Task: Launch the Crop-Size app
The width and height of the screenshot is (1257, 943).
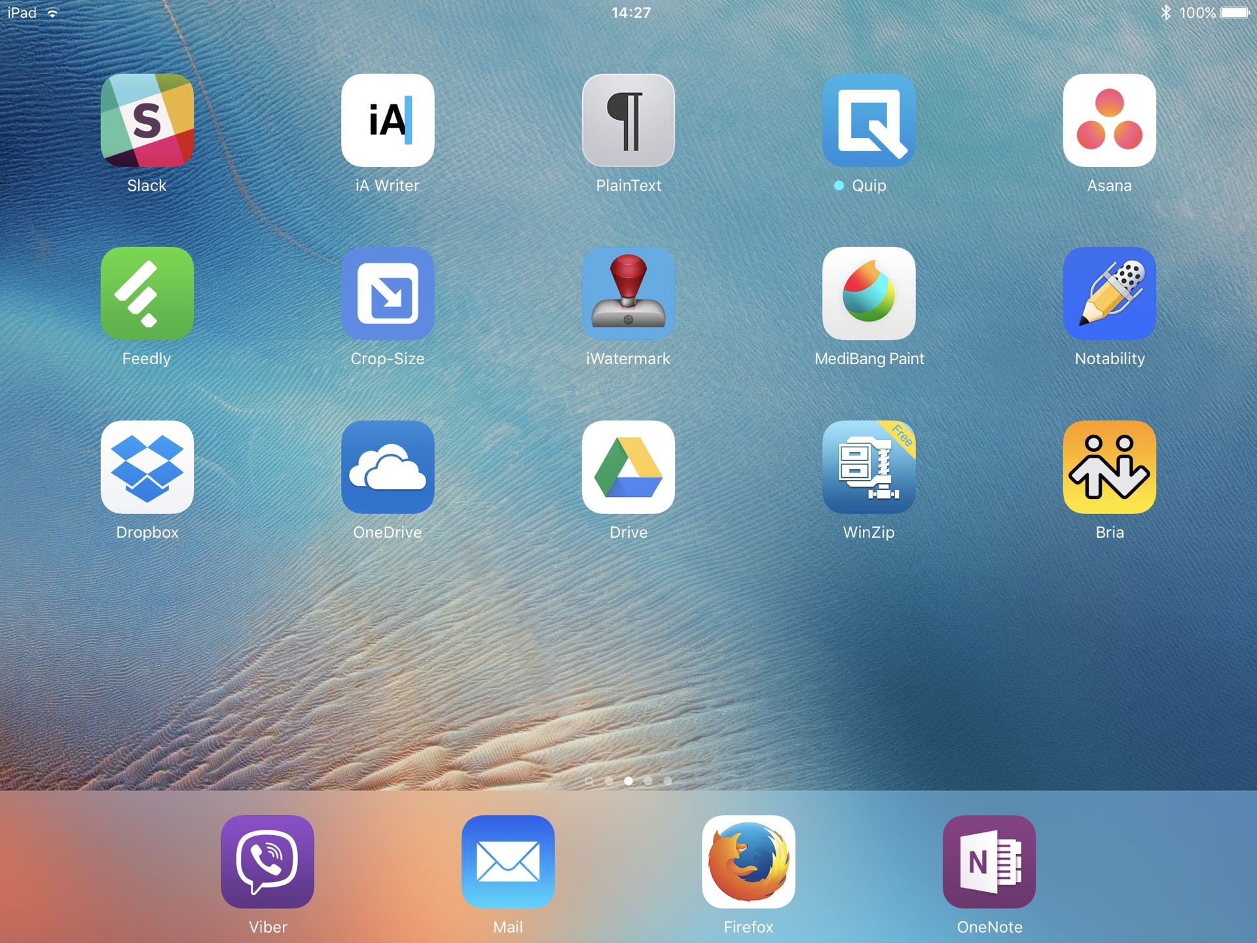Action: [388, 293]
